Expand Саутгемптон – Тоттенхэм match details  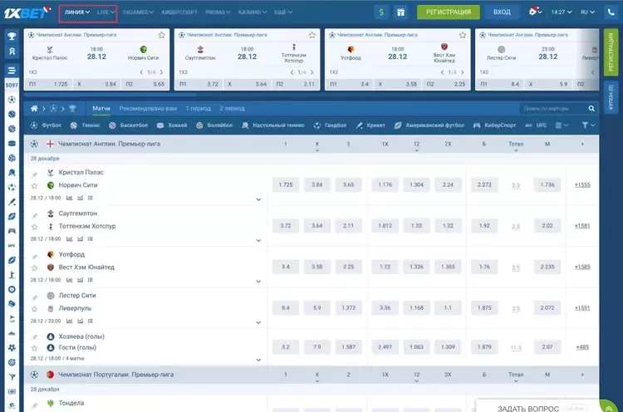[x=258, y=240]
